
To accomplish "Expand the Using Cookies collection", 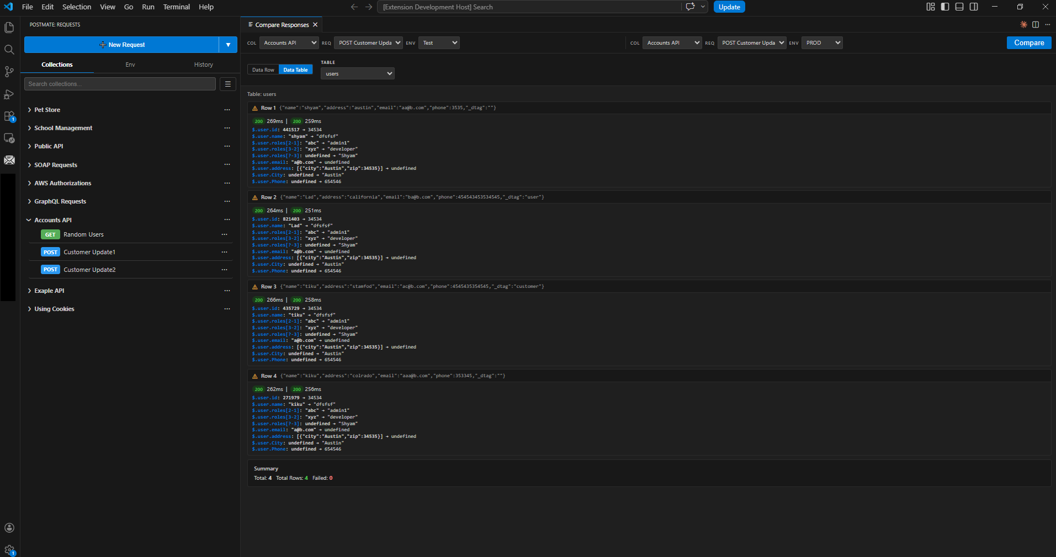I will pyautogui.click(x=29, y=309).
